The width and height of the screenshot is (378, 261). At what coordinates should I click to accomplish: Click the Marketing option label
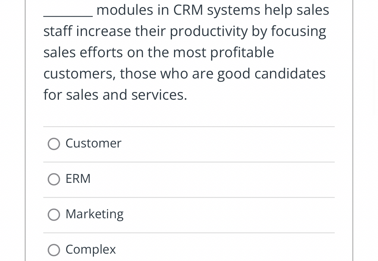point(94,214)
